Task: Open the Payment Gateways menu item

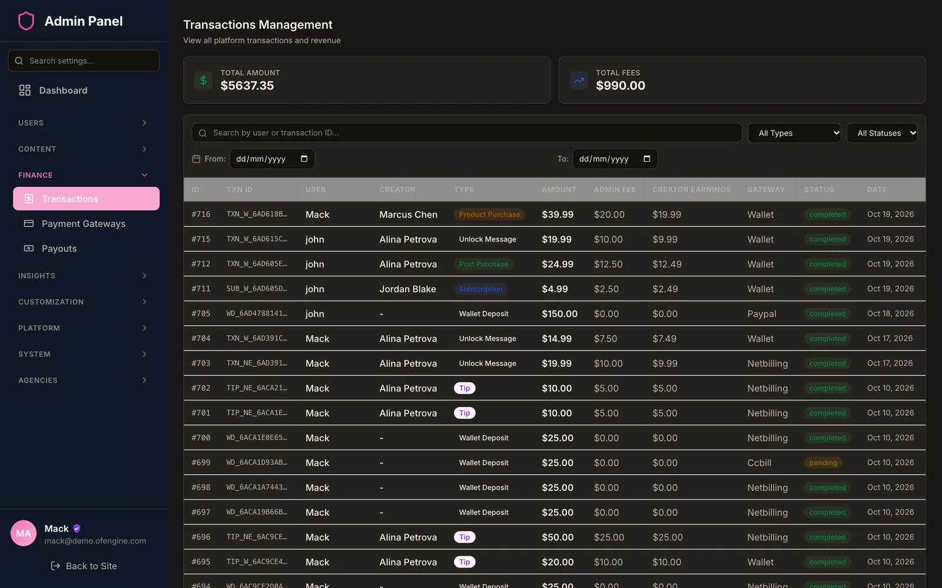Action: [86, 223]
